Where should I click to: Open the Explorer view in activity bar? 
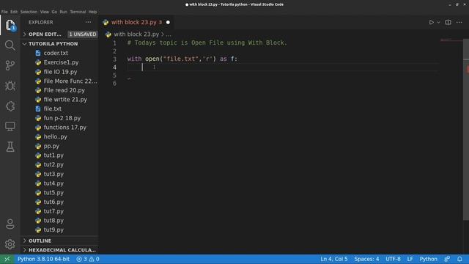coord(10,25)
